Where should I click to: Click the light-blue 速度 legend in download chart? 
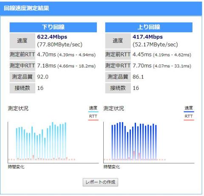(93, 109)
